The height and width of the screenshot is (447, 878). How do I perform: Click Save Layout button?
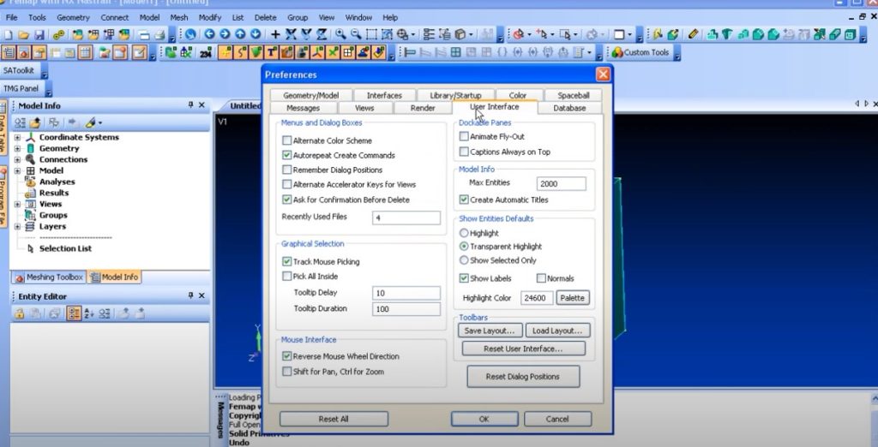[490, 331]
